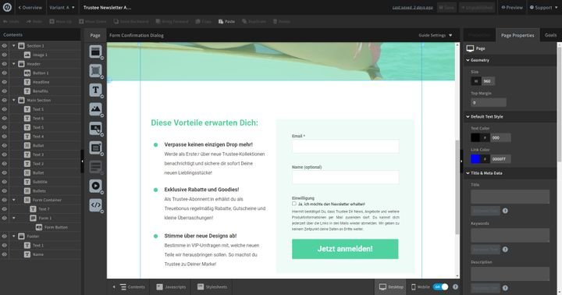562x295 pixels.
Task: Switch to Form Confirmation Dialog tab
Action: 136,35
